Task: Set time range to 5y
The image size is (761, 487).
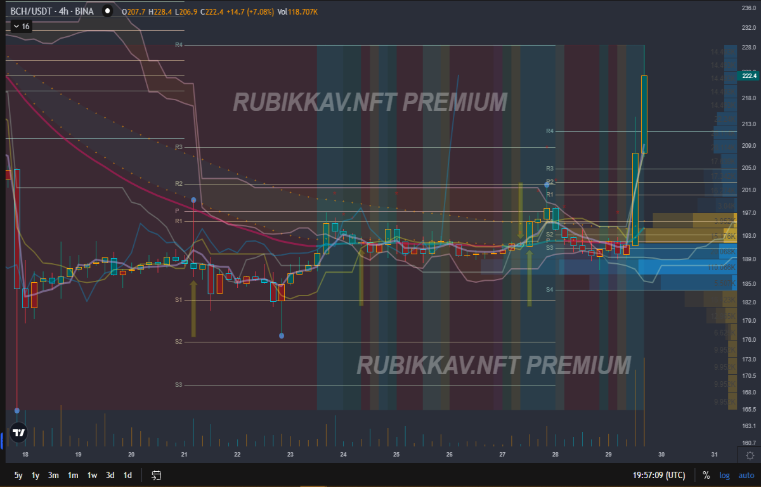Action: click(18, 475)
